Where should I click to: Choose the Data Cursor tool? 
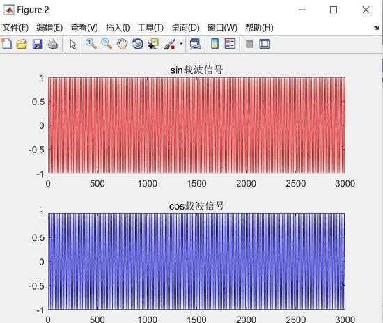pyautogui.click(x=153, y=44)
